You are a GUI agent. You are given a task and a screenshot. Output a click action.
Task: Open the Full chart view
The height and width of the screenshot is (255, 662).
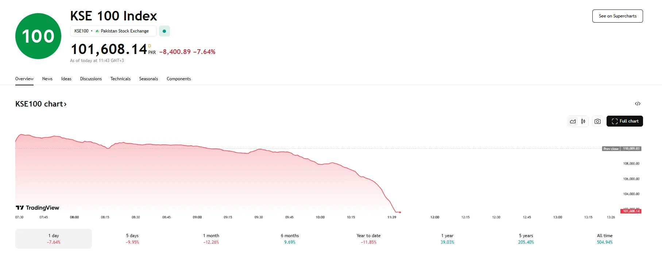624,121
